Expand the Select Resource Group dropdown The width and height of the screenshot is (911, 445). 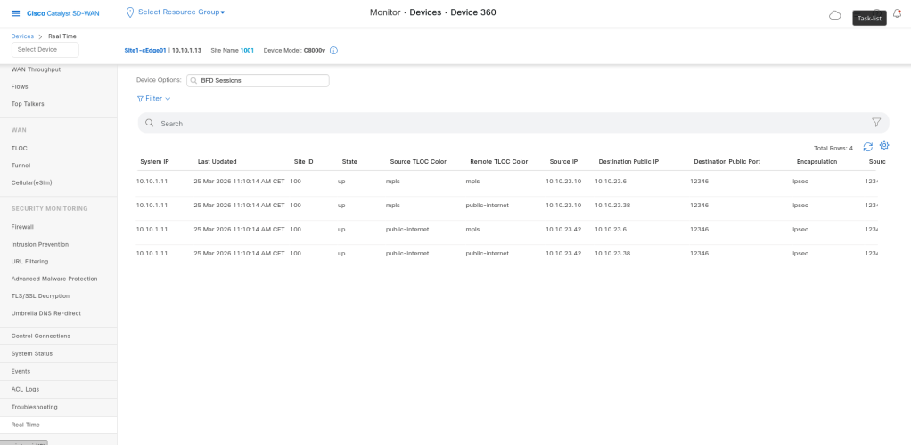[182, 12]
